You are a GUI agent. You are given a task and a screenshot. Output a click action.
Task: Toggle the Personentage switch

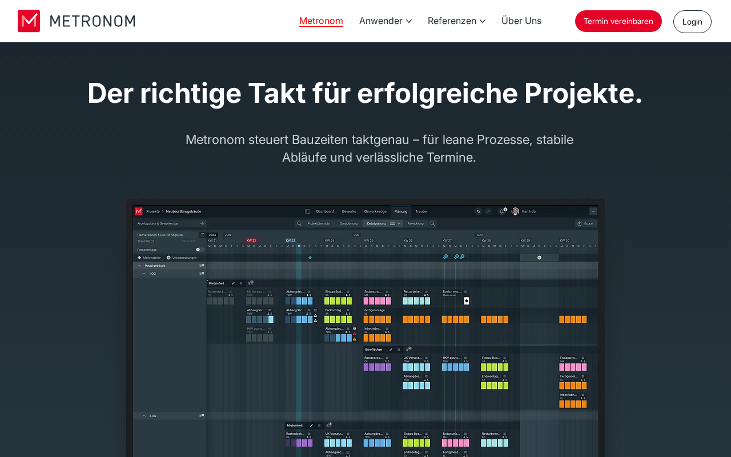[x=200, y=250]
